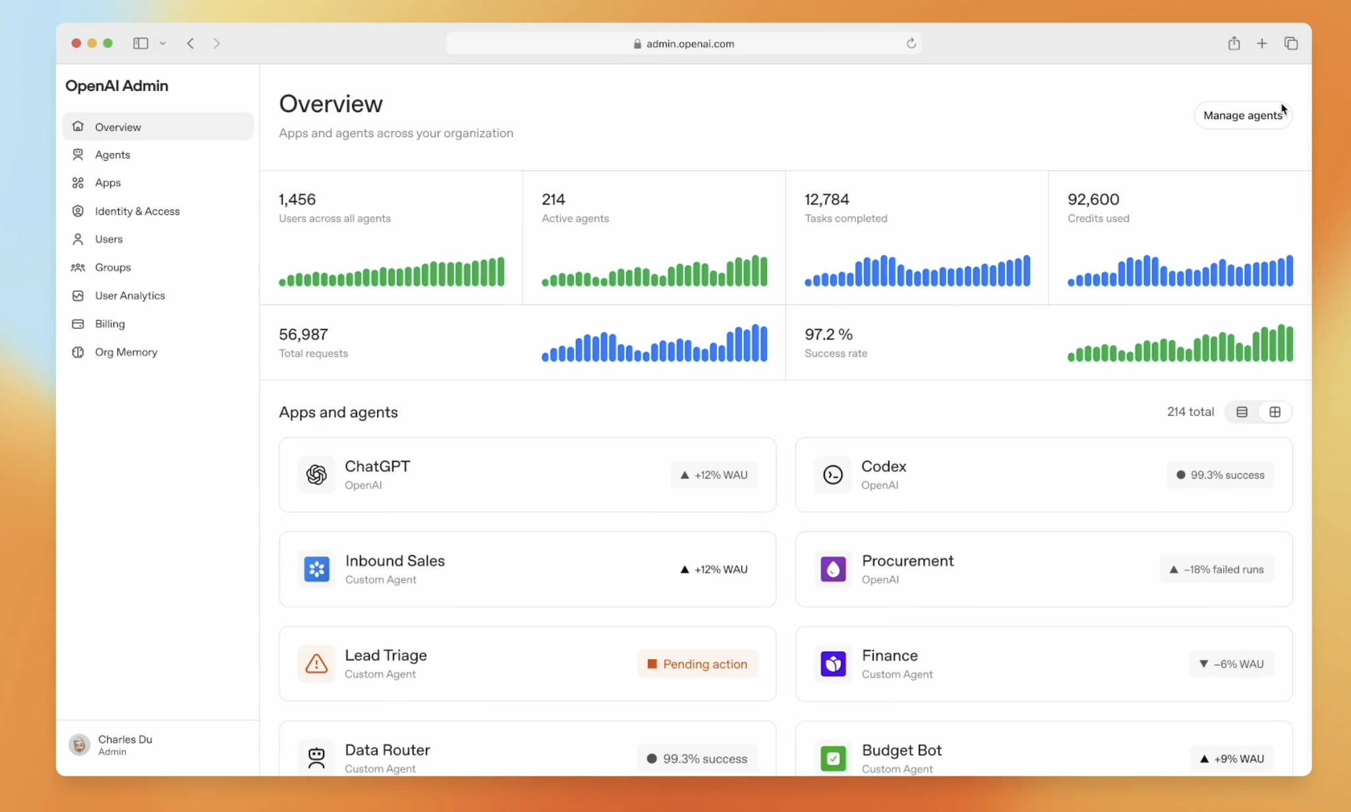This screenshot has width=1351, height=812.
Task: Toggle the browser sidebar icon
Action: coord(140,43)
